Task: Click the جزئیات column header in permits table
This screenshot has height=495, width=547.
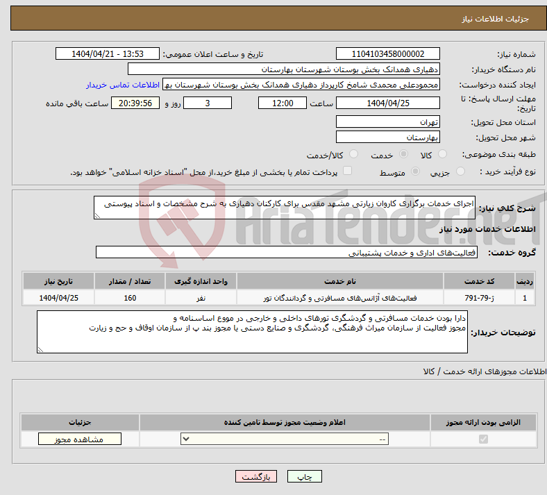Action: click(80, 422)
